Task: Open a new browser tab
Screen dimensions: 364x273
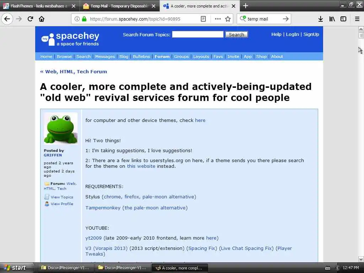Action: click(x=245, y=6)
